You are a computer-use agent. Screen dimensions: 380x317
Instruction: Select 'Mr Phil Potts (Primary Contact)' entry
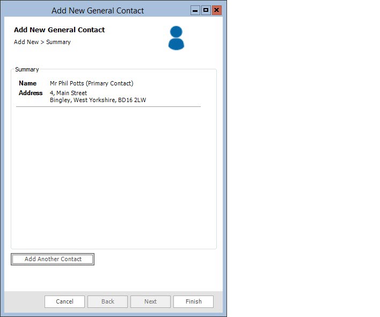(91, 83)
